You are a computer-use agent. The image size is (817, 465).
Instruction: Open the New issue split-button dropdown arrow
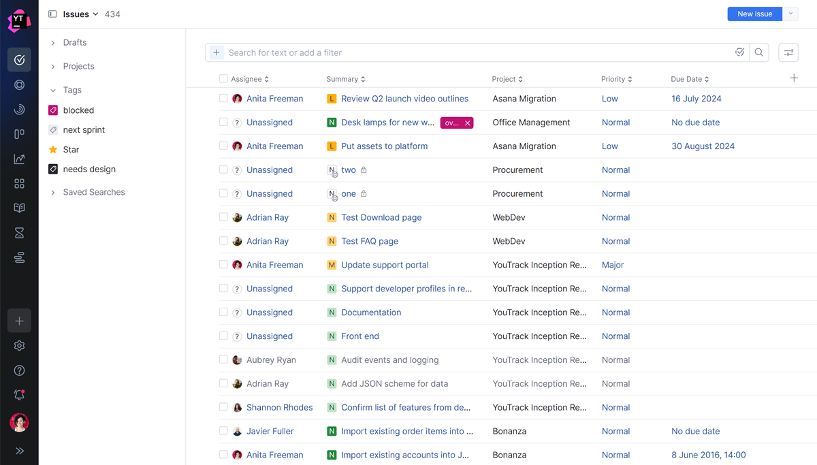coord(790,14)
